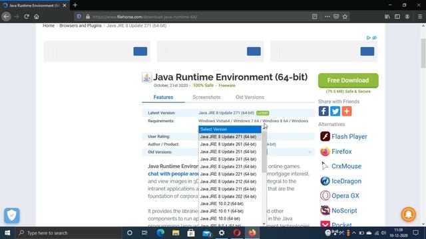426x239 pixels.
Task: Click the Opera GX alternative icon
Action: (x=325, y=195)
